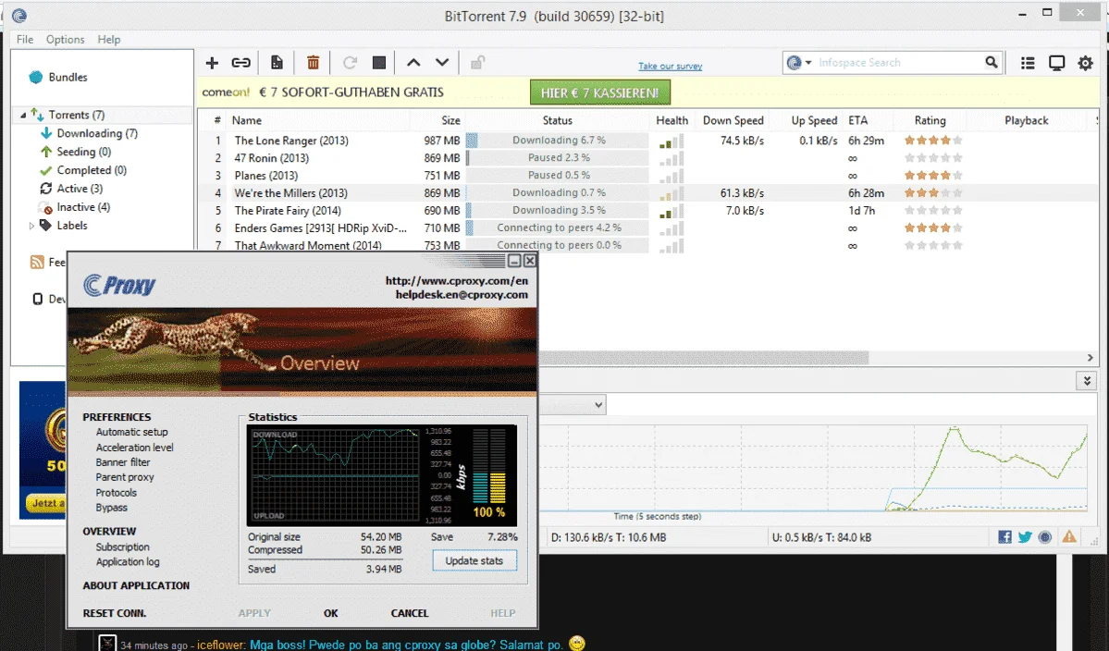The height and width of the screenshot is (651, 1109).
Task: Open the File menu
Action: (x=25, y=40)
